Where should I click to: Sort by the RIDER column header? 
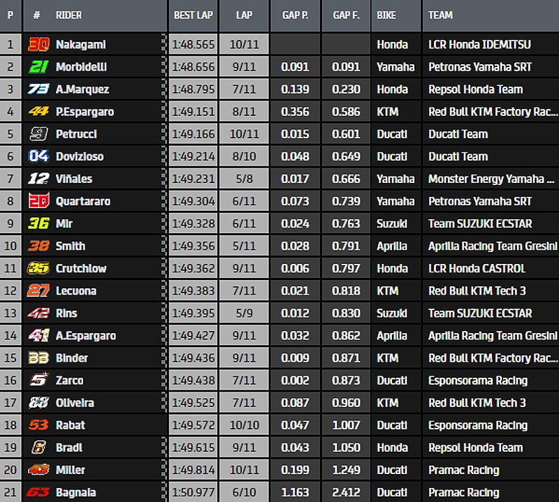coord(68,15)
